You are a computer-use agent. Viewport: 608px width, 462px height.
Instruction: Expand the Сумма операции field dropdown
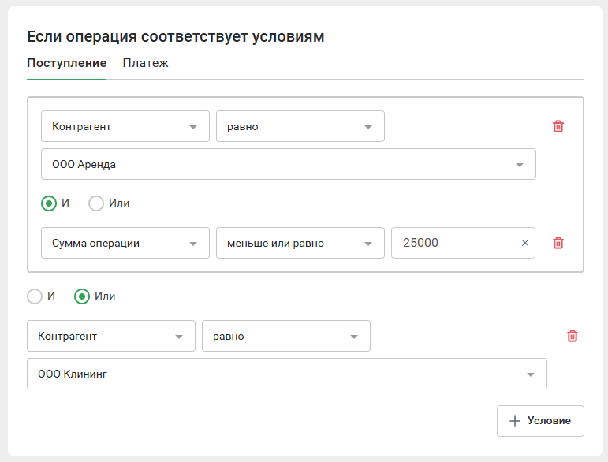click(125, 243)
